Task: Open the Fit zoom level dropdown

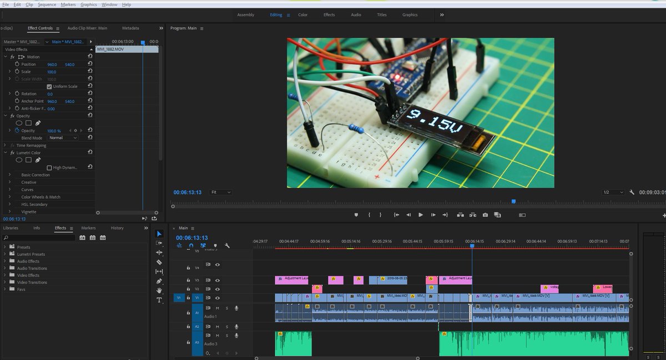Action: (x=220, y=192)
